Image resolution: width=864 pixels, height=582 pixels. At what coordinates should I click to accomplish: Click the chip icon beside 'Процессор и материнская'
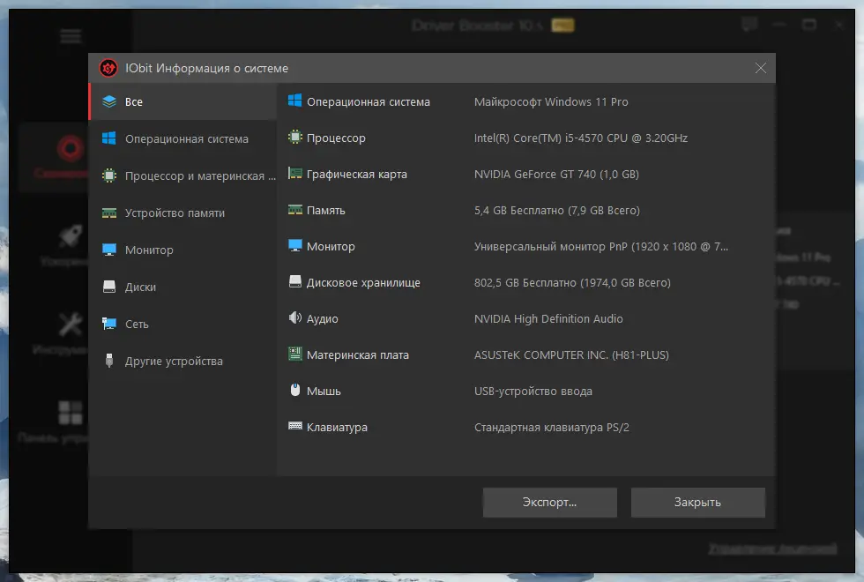(x=109, y=175)
